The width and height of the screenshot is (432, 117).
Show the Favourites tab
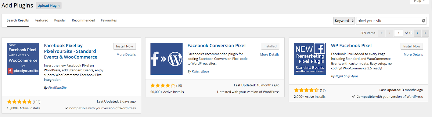109,20
